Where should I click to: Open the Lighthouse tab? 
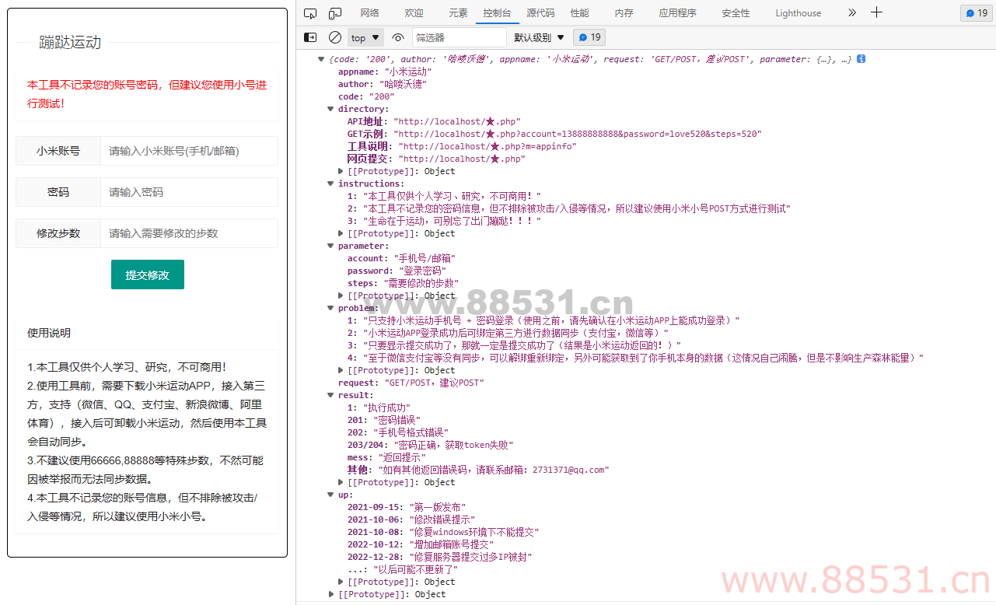click(x=798, y=12)
